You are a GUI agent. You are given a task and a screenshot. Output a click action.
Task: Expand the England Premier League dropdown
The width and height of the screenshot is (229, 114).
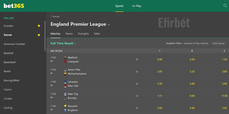109,25
